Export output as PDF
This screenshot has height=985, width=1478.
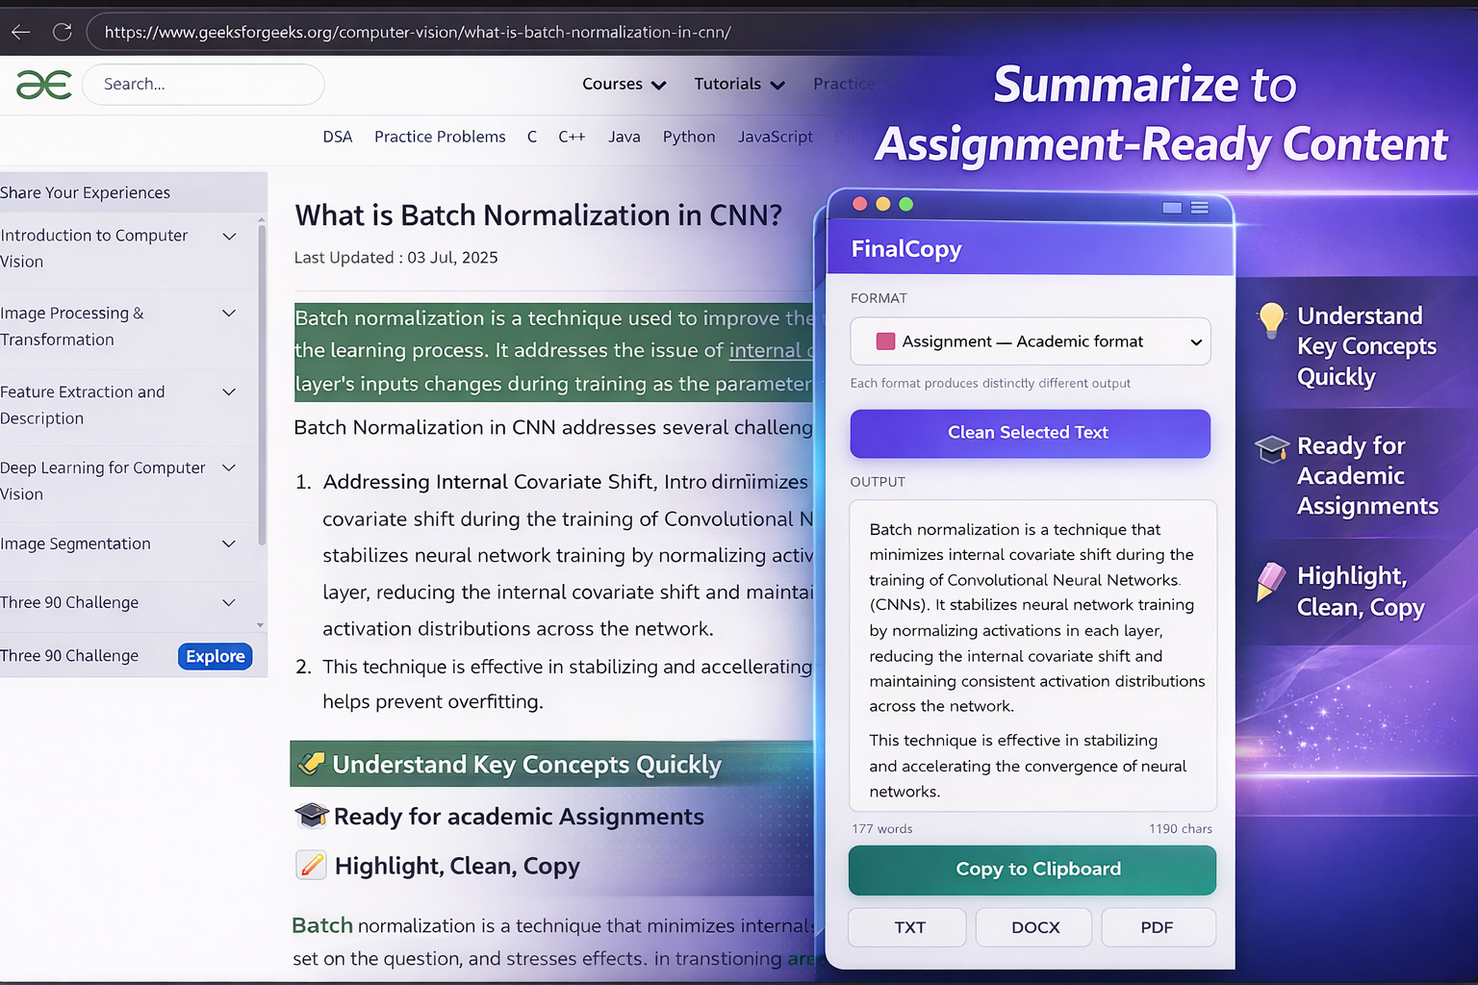1158,927
